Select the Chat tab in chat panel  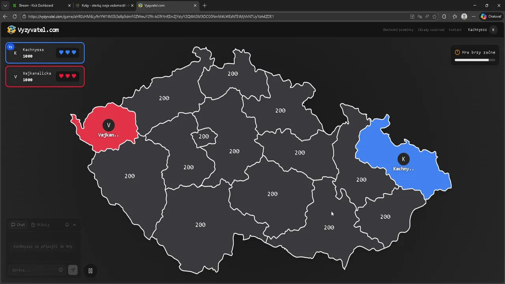[x=18, y=225]
